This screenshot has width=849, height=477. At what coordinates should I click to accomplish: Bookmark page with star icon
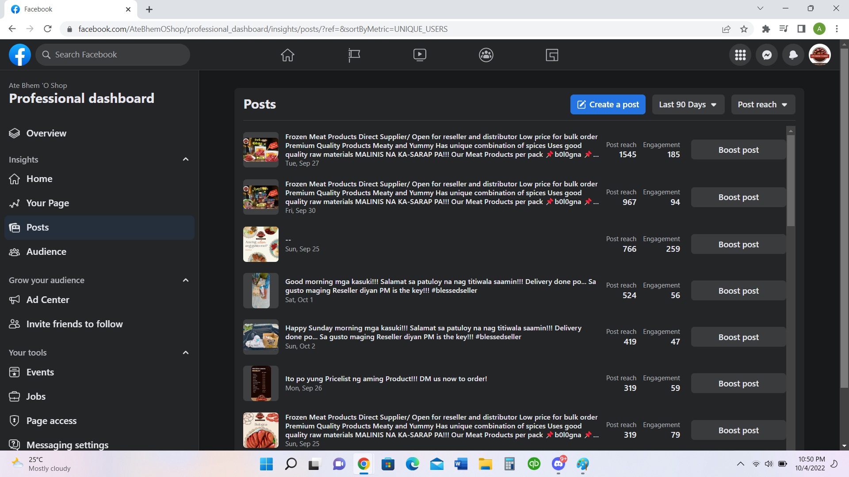pos(744,29)
